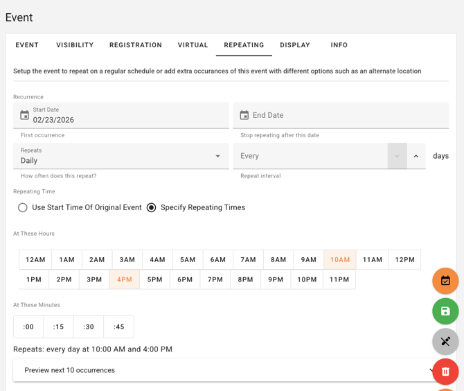Open the End Date calendar icon

pos(244,115)
